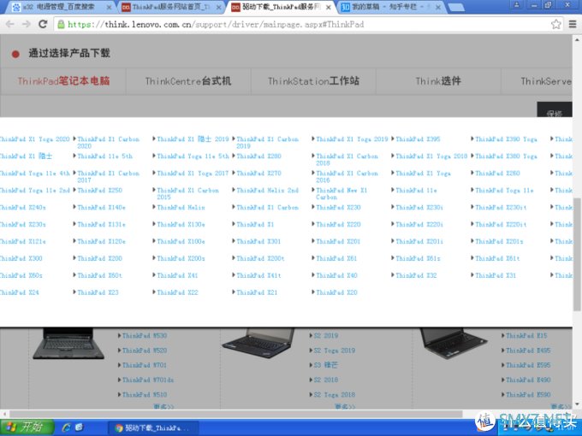Screen dimensions: 582x436
Task: Click the ThinkPad X41 link
Action: tap(177, 275)
